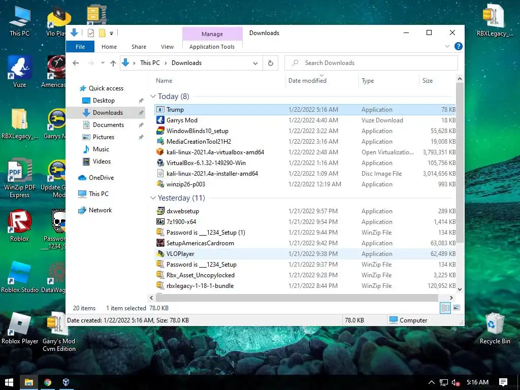Select the Roblox Studio desktop shortcut
520x390 pixels.
tap(20, 278)
